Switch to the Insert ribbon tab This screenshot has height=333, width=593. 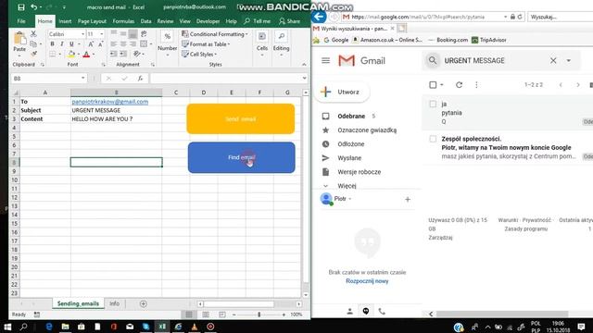(x=65, y=21)
